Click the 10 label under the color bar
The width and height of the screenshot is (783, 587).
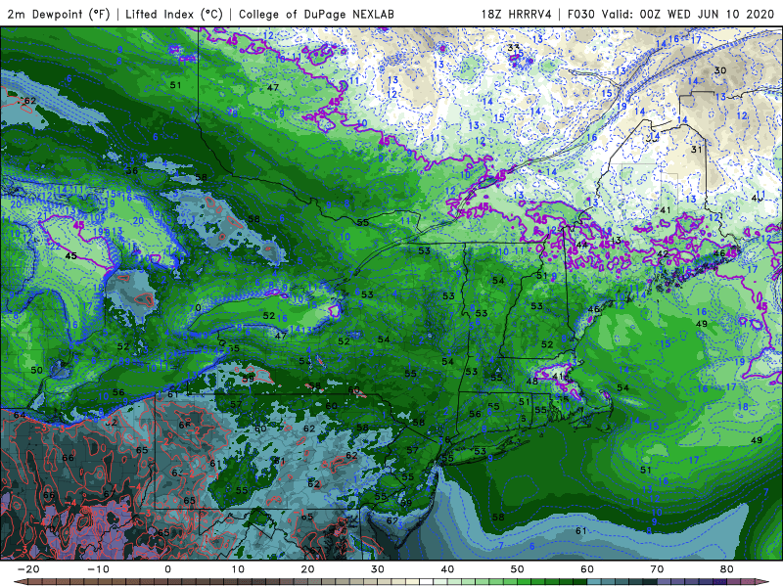(238, 569)
